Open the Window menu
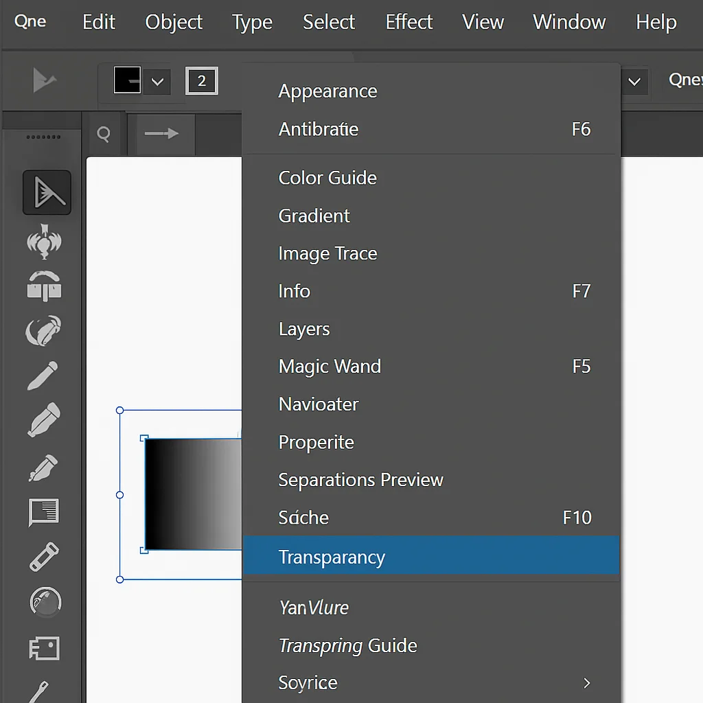Viewport: 703px width, 703px height. click(569, 21)
